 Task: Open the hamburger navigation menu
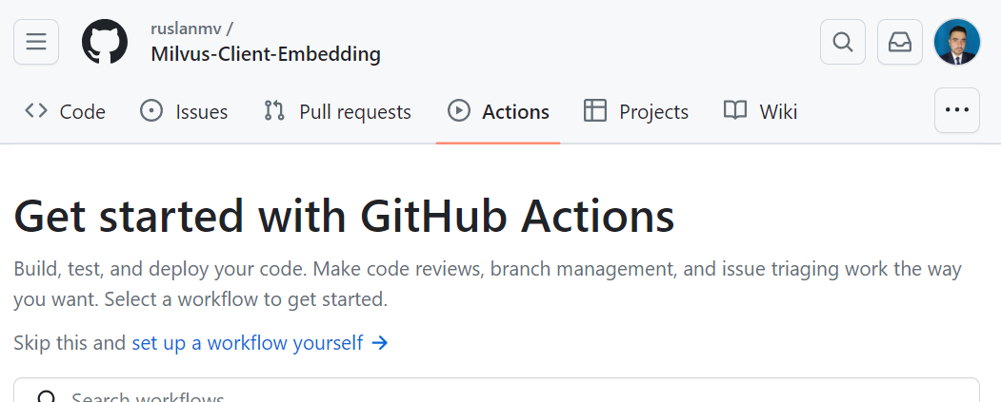36,42
